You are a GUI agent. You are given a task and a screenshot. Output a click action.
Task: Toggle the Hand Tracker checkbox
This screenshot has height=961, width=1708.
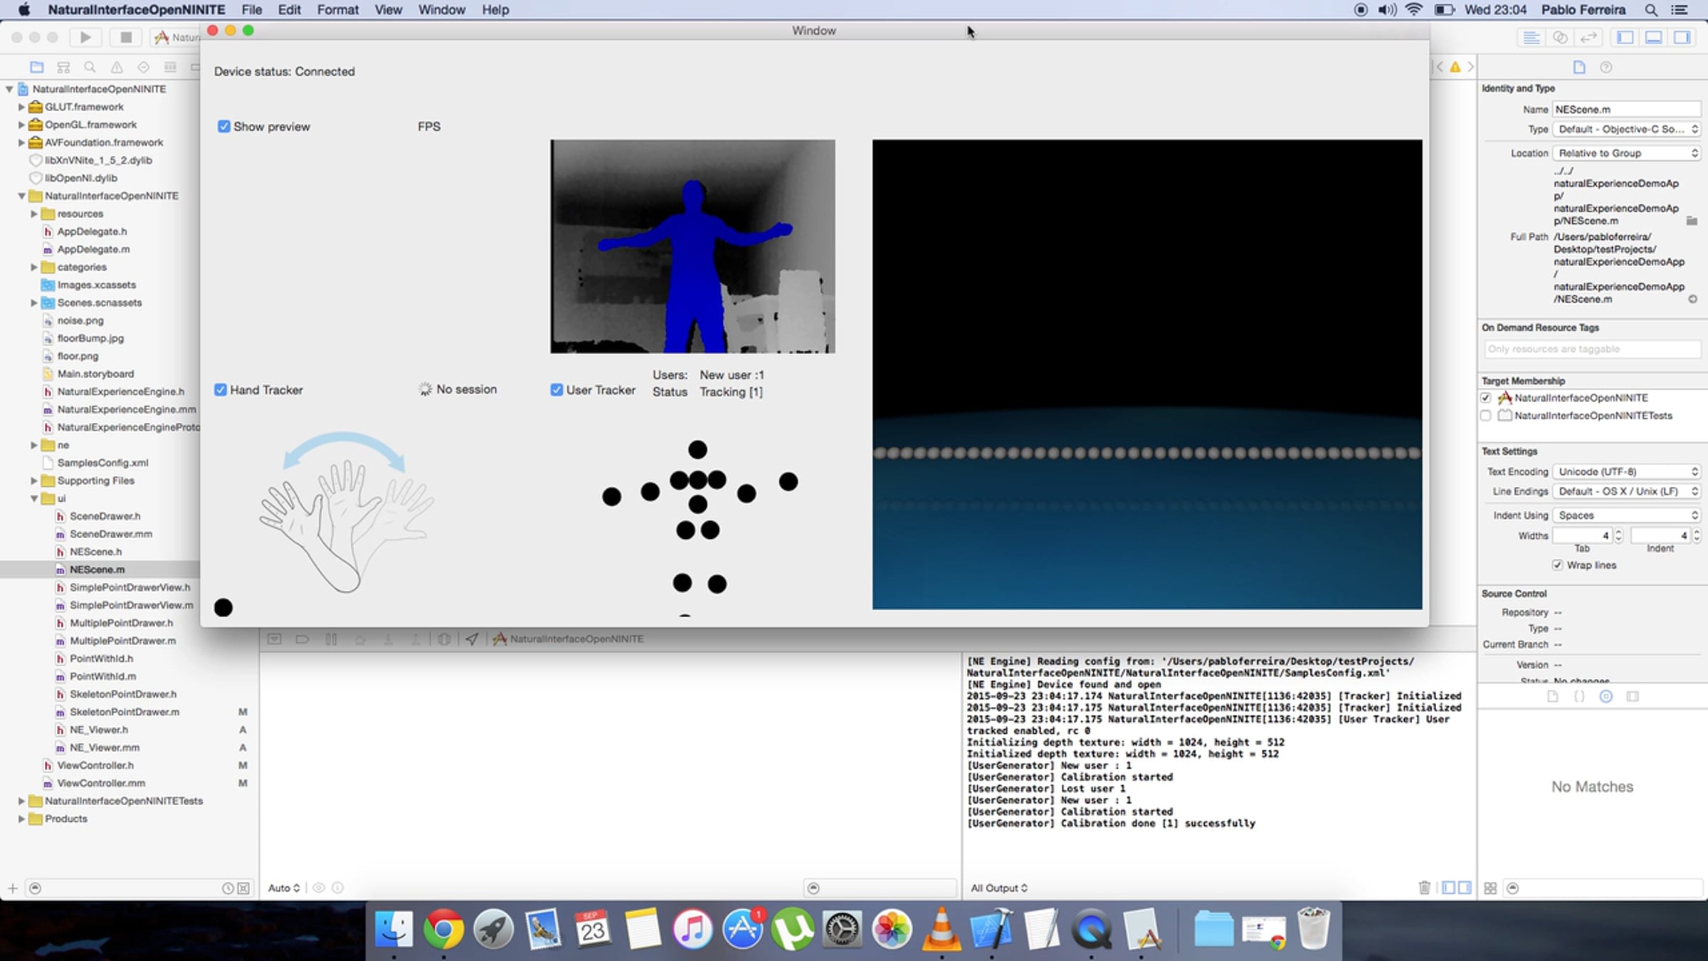pyautogui.click(x=221, y=390)
